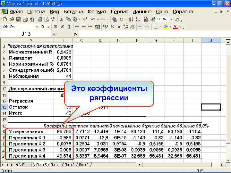Screen dimensions: 231x173
Task: Apply currency format
Action: point(105,27)
